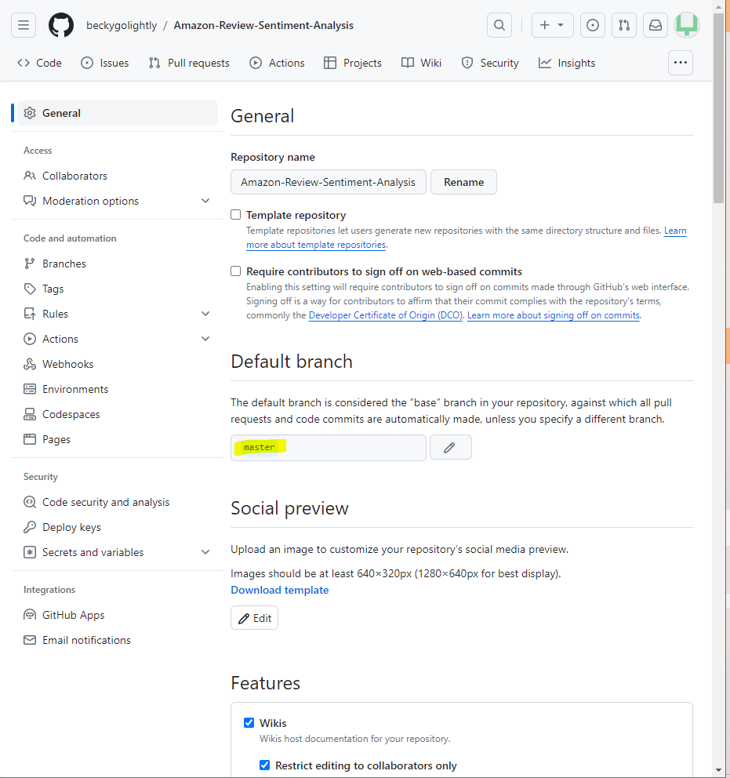
Task: Expand Secrets and variables chevron
Action: 205,552
